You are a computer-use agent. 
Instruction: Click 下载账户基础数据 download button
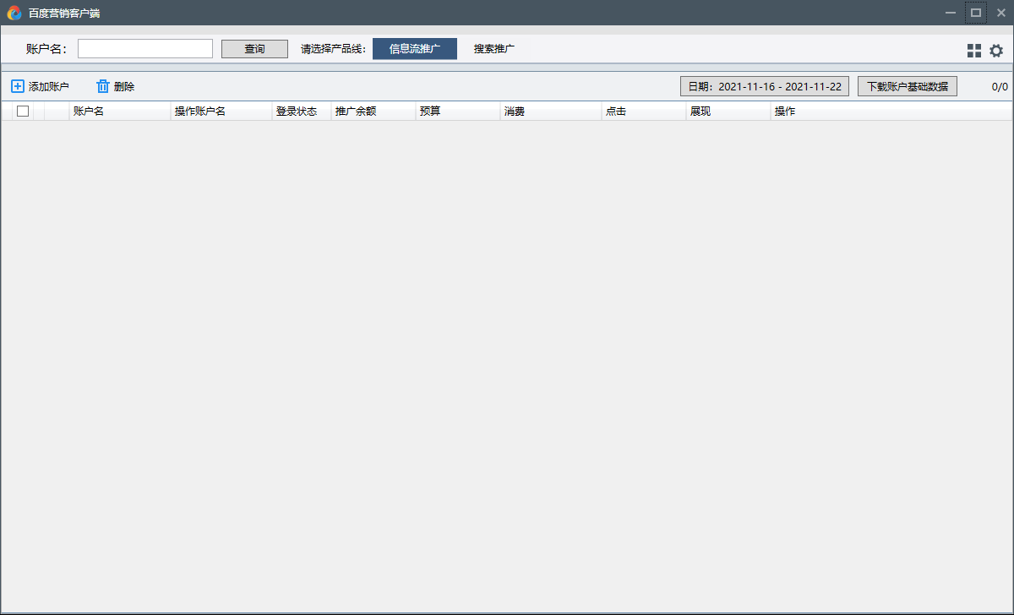click(x=908, y=86)
